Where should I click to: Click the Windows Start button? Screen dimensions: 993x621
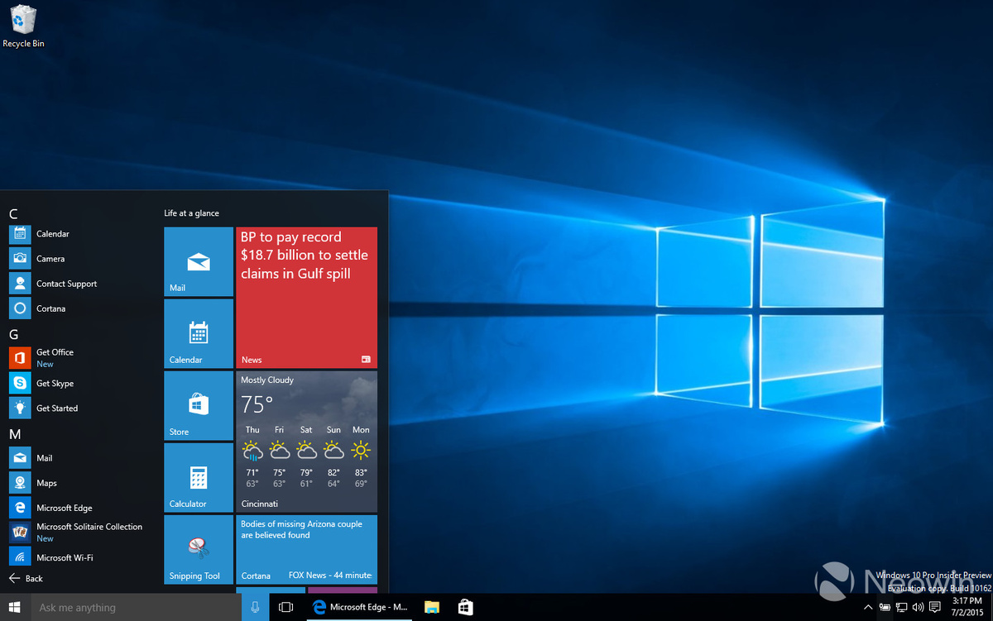[x=15, y=607]
